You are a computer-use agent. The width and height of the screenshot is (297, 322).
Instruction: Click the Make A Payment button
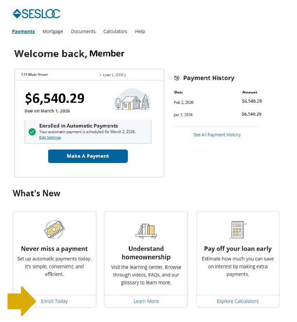tap(88, 156)
